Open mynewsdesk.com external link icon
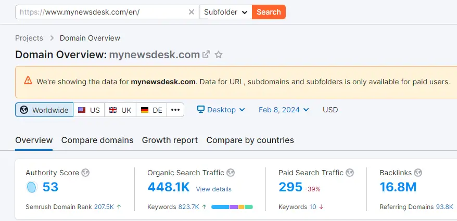Screen dimensions: 457x221 point(206,55)
